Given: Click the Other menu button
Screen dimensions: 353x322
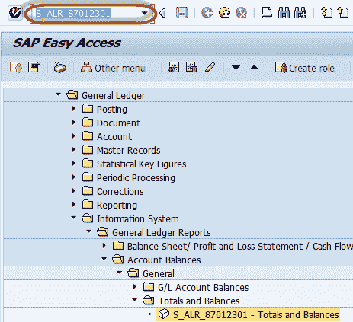Looking at the screenshot, I should [x=113, y=68].
